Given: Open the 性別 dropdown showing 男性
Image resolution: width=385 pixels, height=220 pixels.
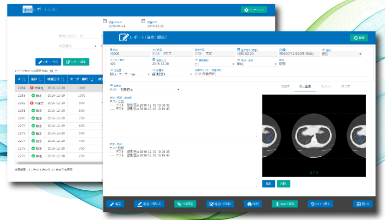Looking at the screenshot, I should tap(340, 54).
